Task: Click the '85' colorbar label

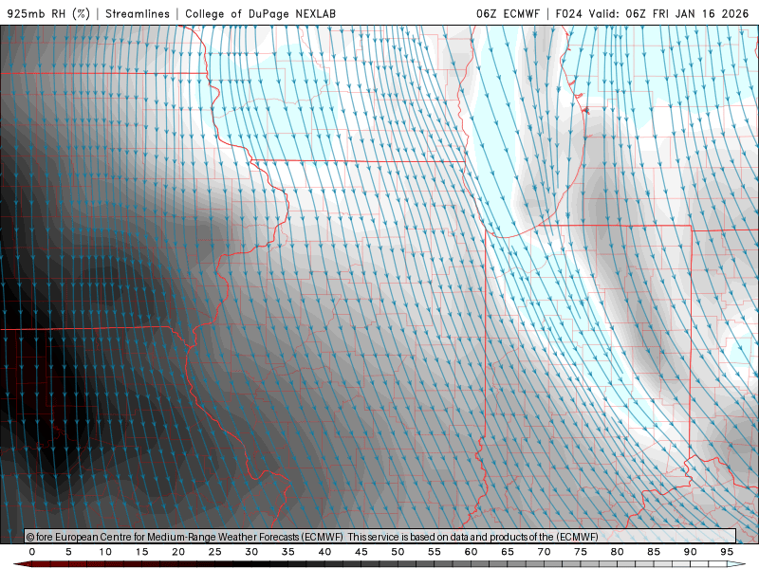Action: click(654, 552)
